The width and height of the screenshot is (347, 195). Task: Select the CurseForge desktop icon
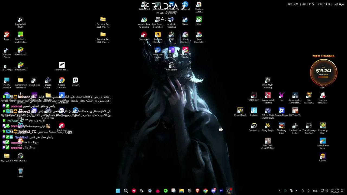pos(34,82)
